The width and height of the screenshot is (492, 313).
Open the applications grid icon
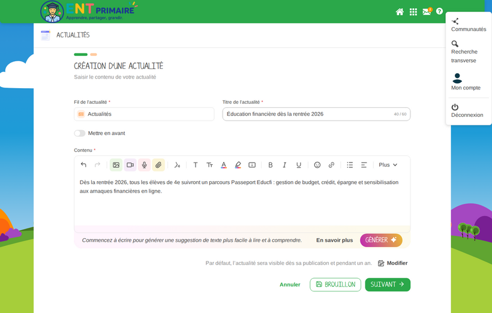tap(413, 12)
